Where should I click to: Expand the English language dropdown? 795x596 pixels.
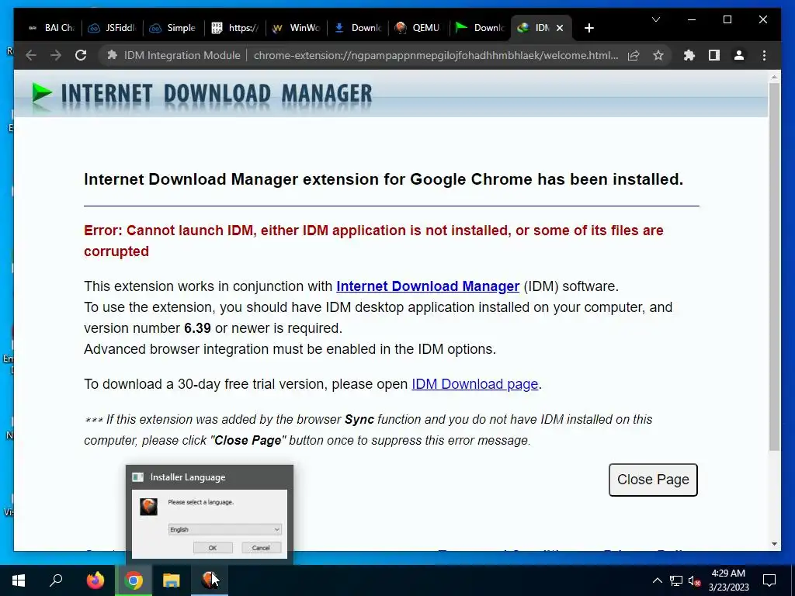(x=224, y=529)
